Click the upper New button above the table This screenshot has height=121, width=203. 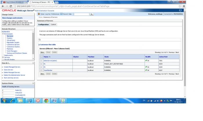pyautogui.click(x=42, y=52)
